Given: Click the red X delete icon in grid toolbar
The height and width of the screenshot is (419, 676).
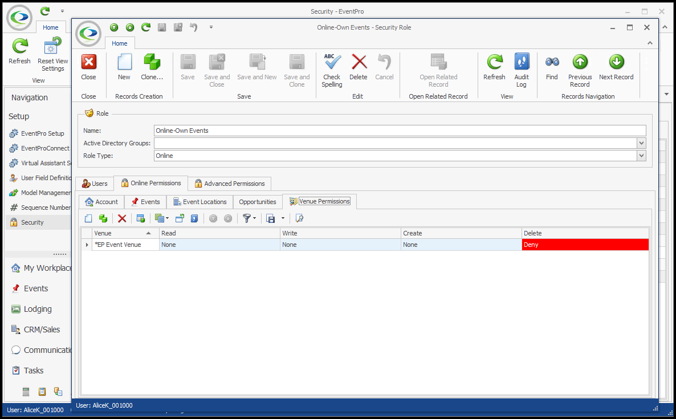Looking at the screenshot, I should [122, 218].
